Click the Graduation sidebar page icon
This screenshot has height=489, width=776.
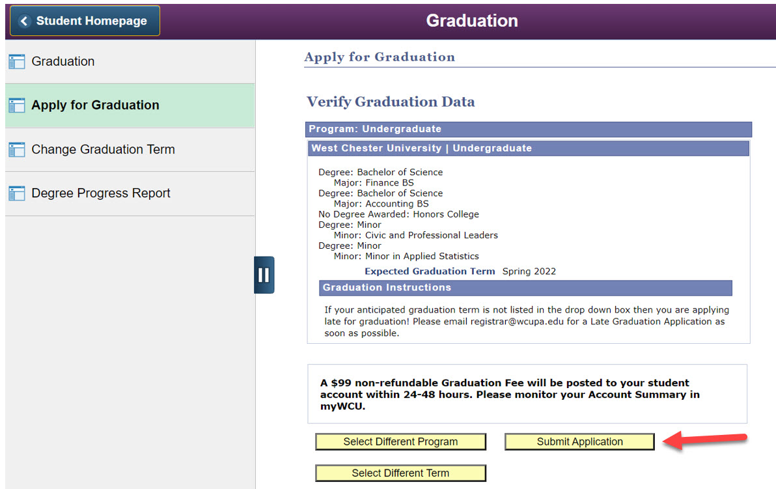point(17,62)
